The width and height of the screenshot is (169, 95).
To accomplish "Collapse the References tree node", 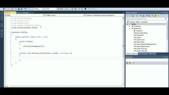I will [x=129, y=29].
